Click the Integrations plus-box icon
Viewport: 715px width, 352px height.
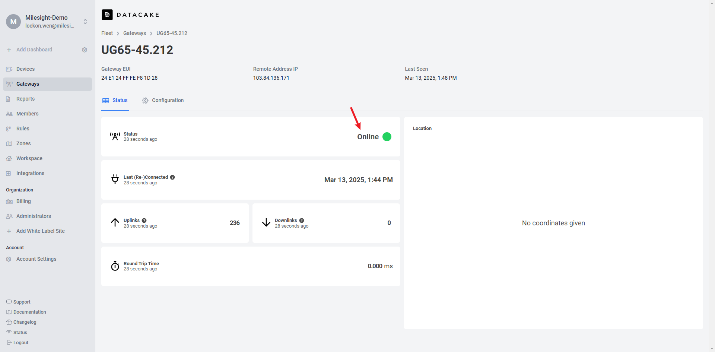[x=9, y=174]
